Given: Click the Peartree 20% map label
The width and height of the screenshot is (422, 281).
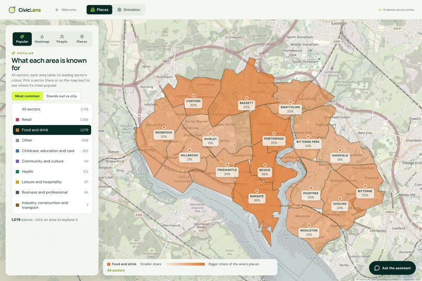Looking at the screenshot, I should 311,195.
